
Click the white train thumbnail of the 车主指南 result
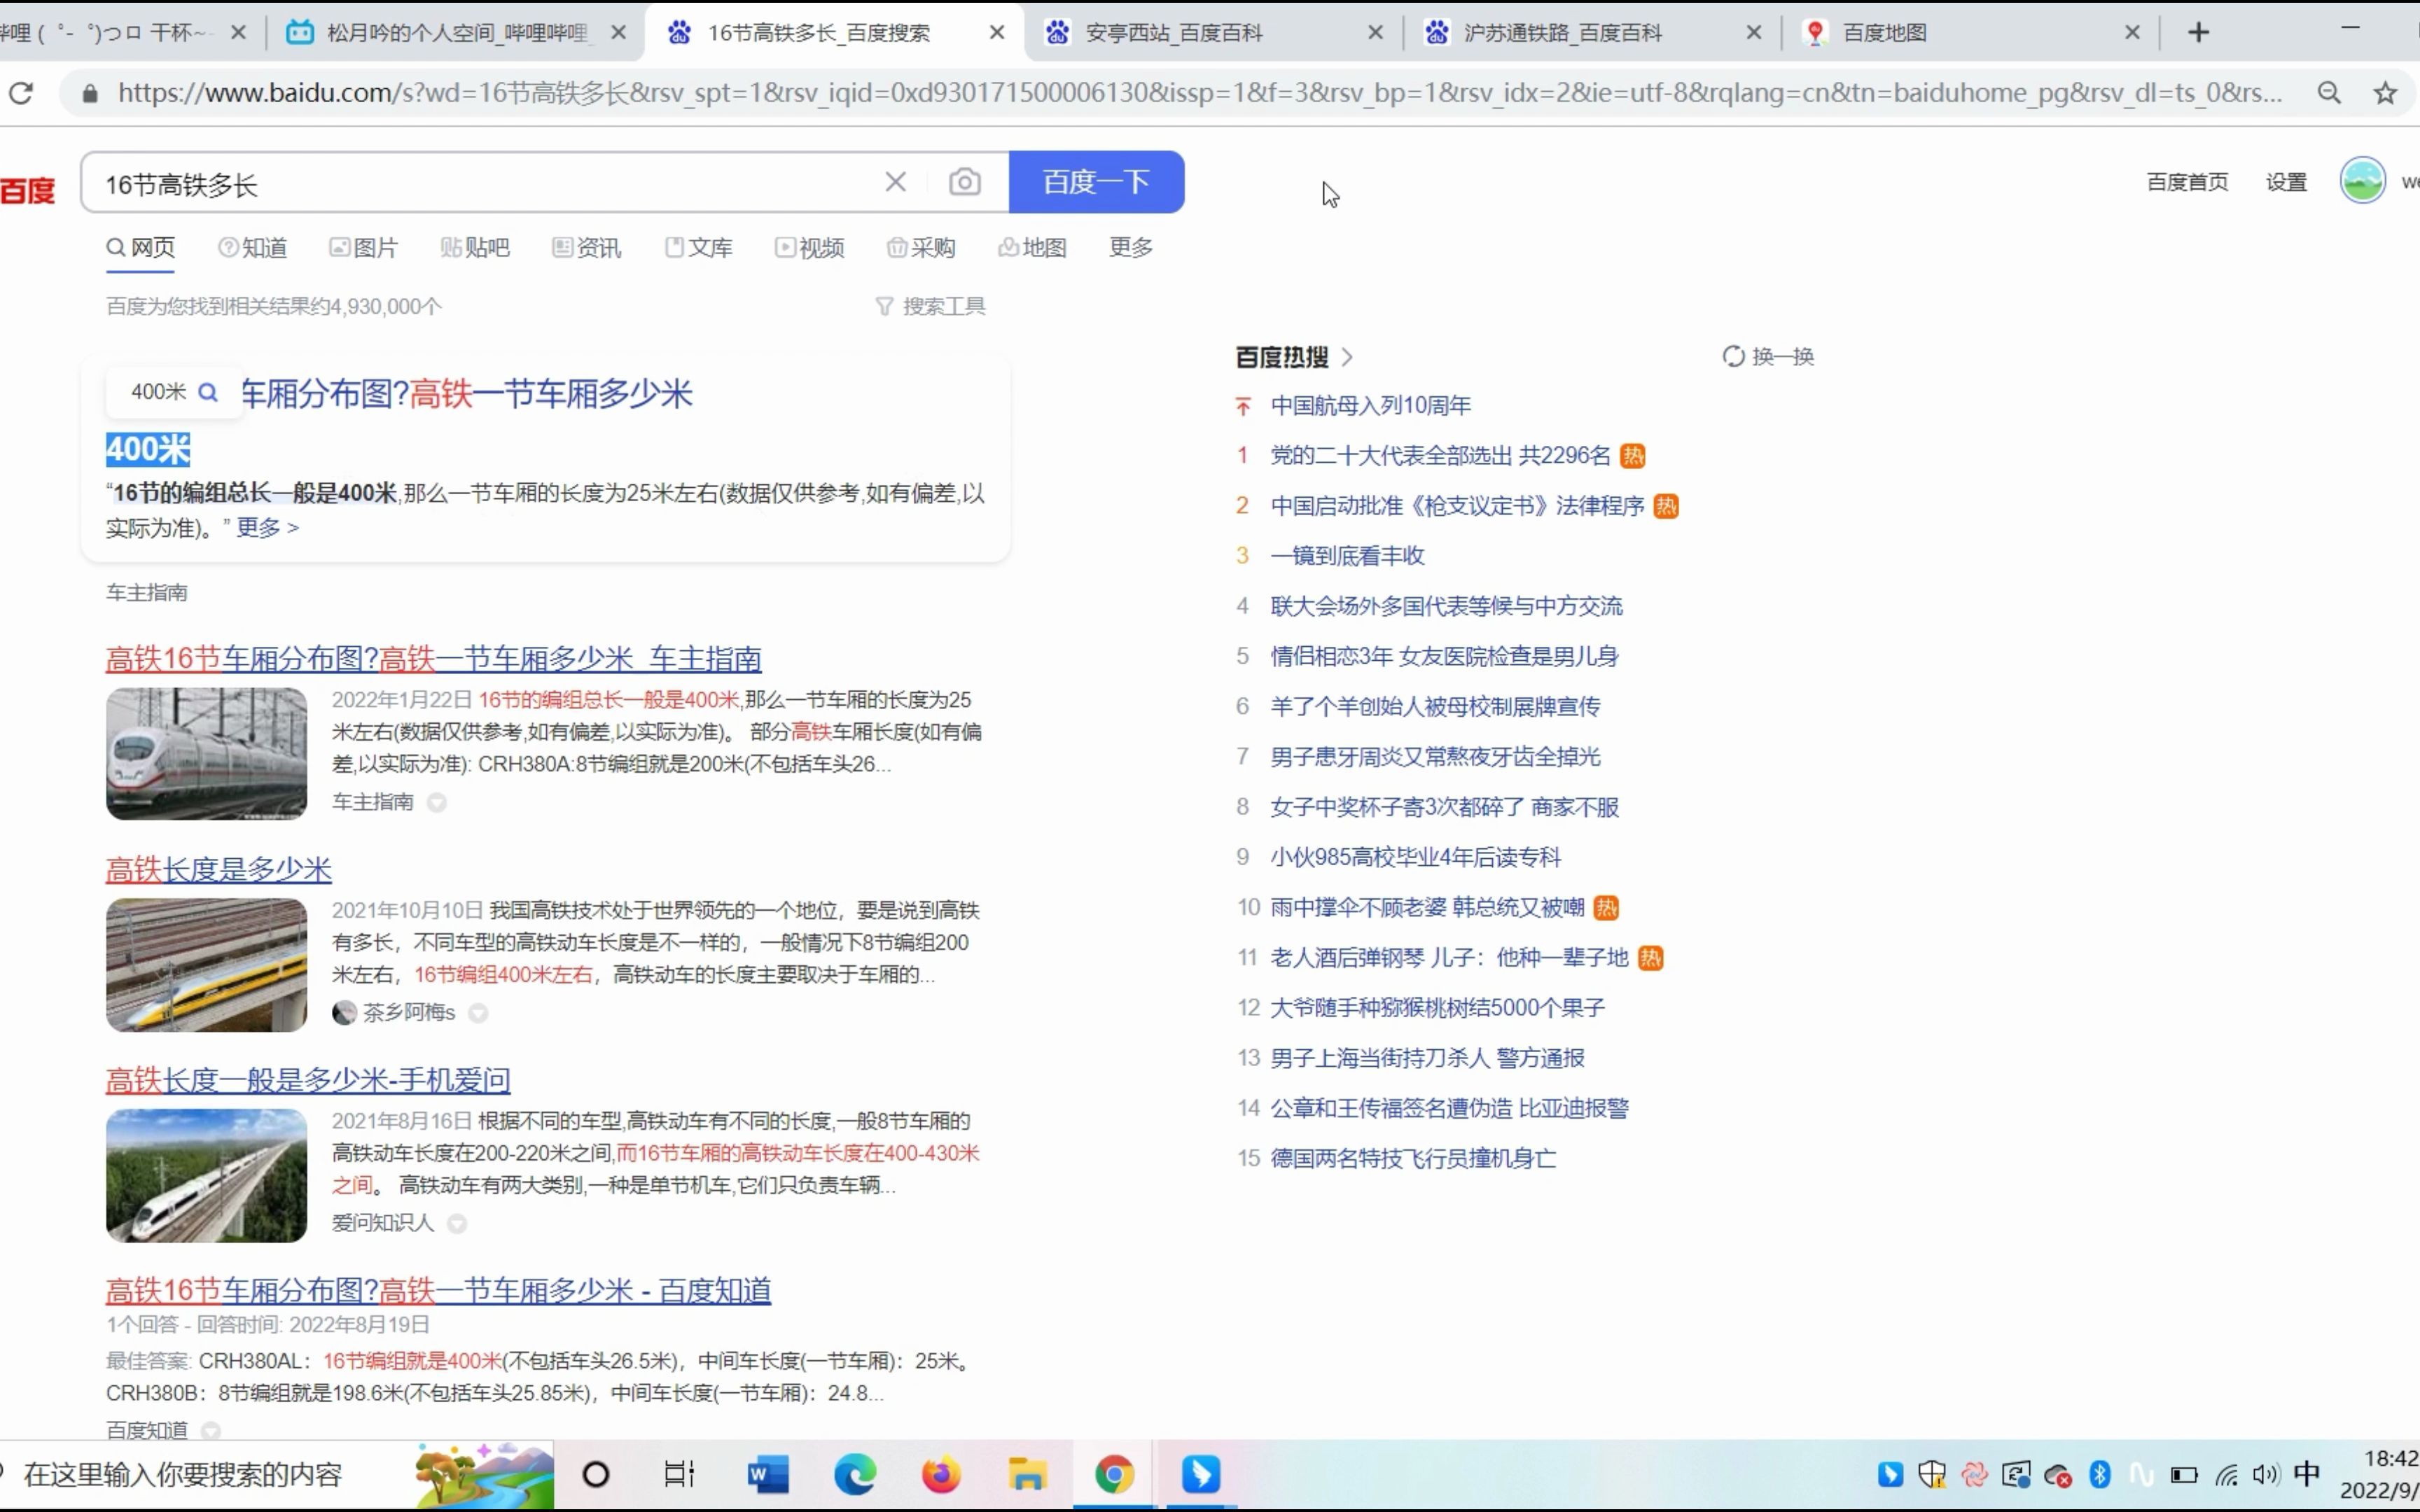click(206, 753)
